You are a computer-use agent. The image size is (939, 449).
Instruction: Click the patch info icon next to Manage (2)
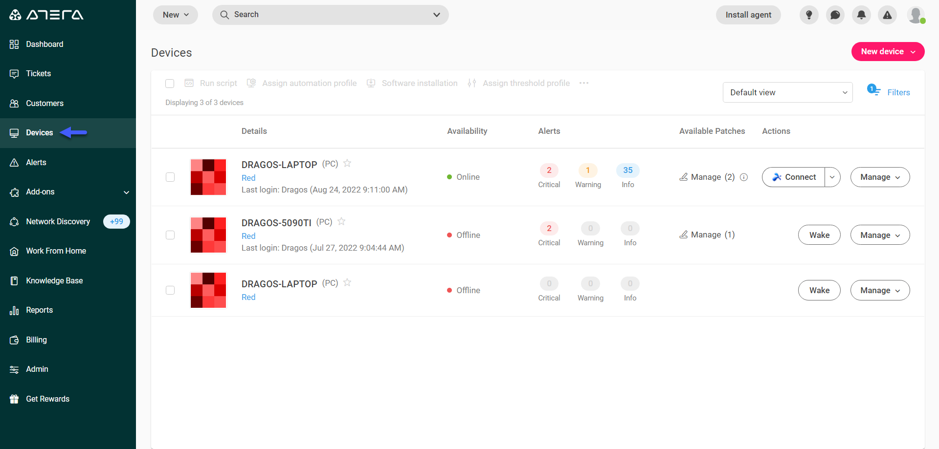pyautogui.click(x=744, y=177)
